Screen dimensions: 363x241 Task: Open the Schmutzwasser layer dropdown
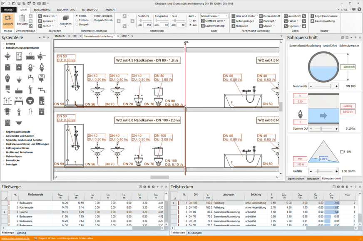[214, 16]
